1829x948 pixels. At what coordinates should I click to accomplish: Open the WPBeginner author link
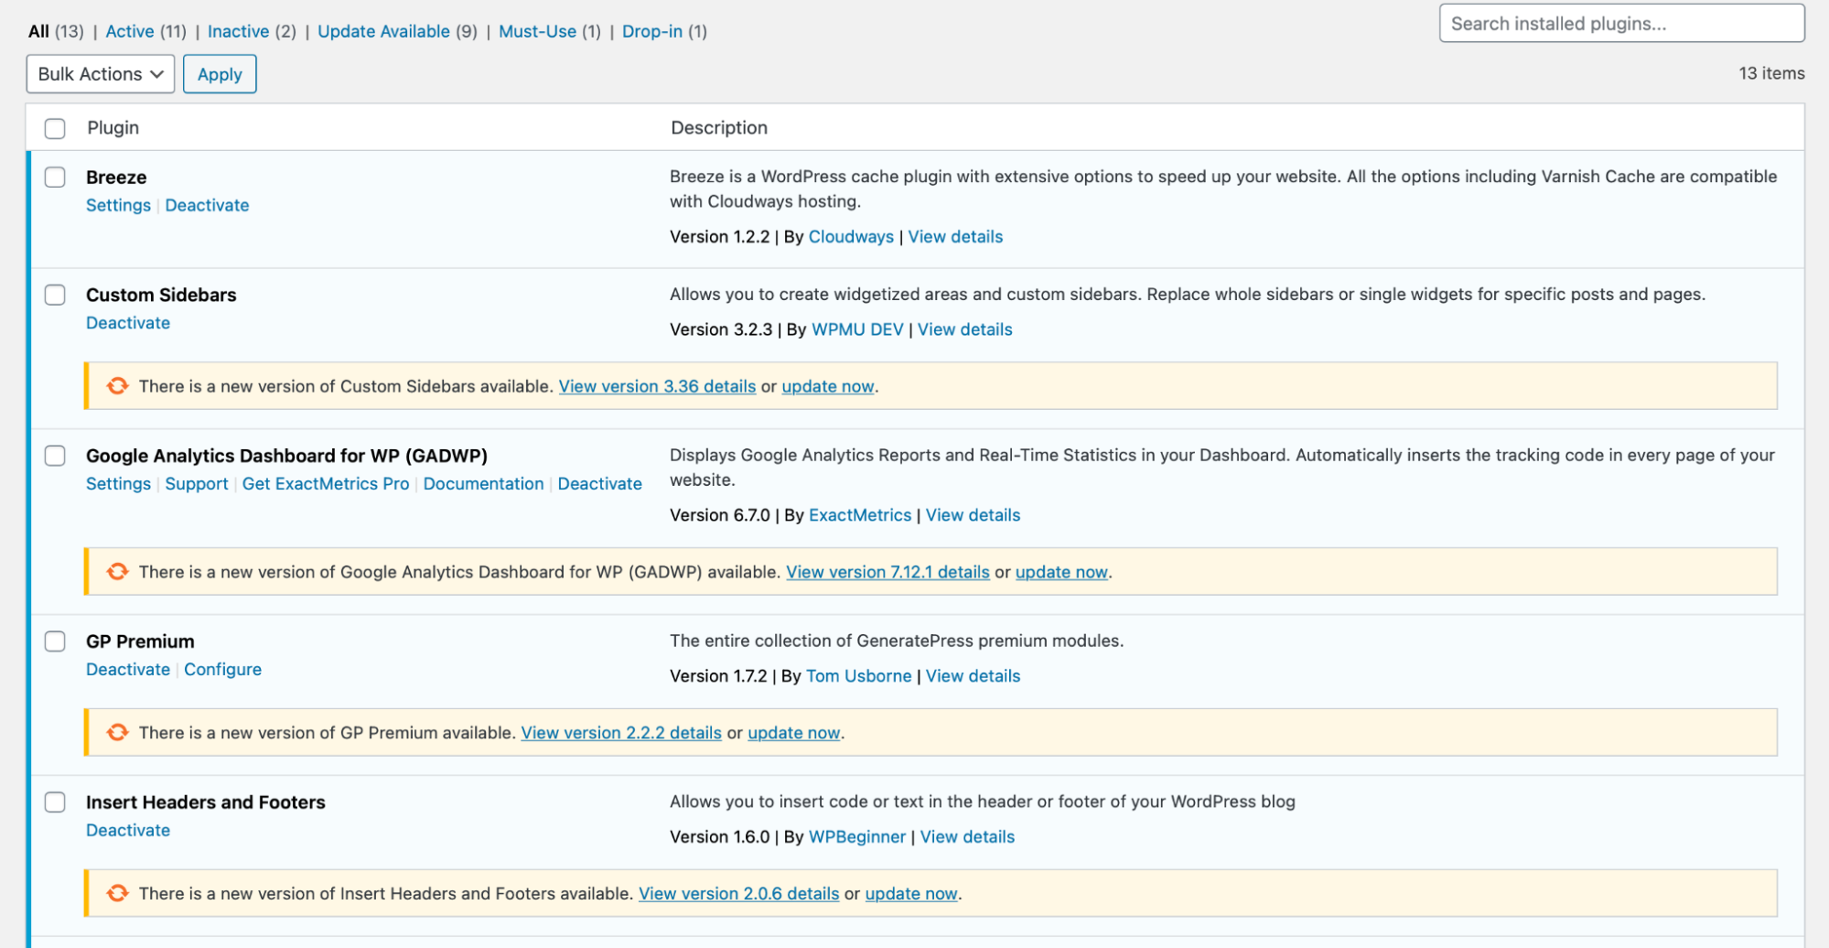856,836
